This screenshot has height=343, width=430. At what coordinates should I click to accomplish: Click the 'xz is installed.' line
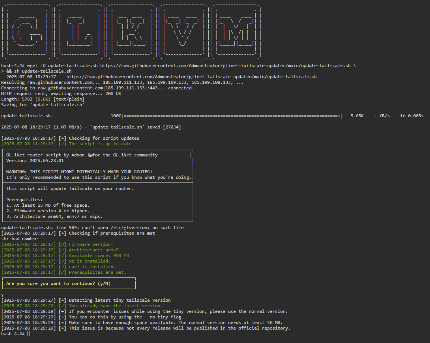(56, 261)
